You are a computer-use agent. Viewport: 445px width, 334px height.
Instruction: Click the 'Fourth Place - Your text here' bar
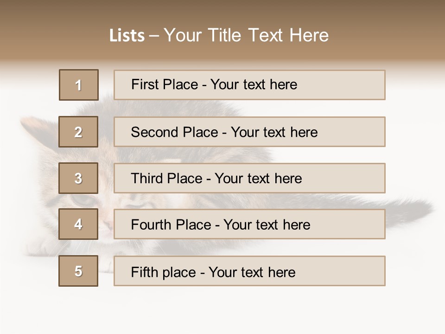tap(249, 225)
